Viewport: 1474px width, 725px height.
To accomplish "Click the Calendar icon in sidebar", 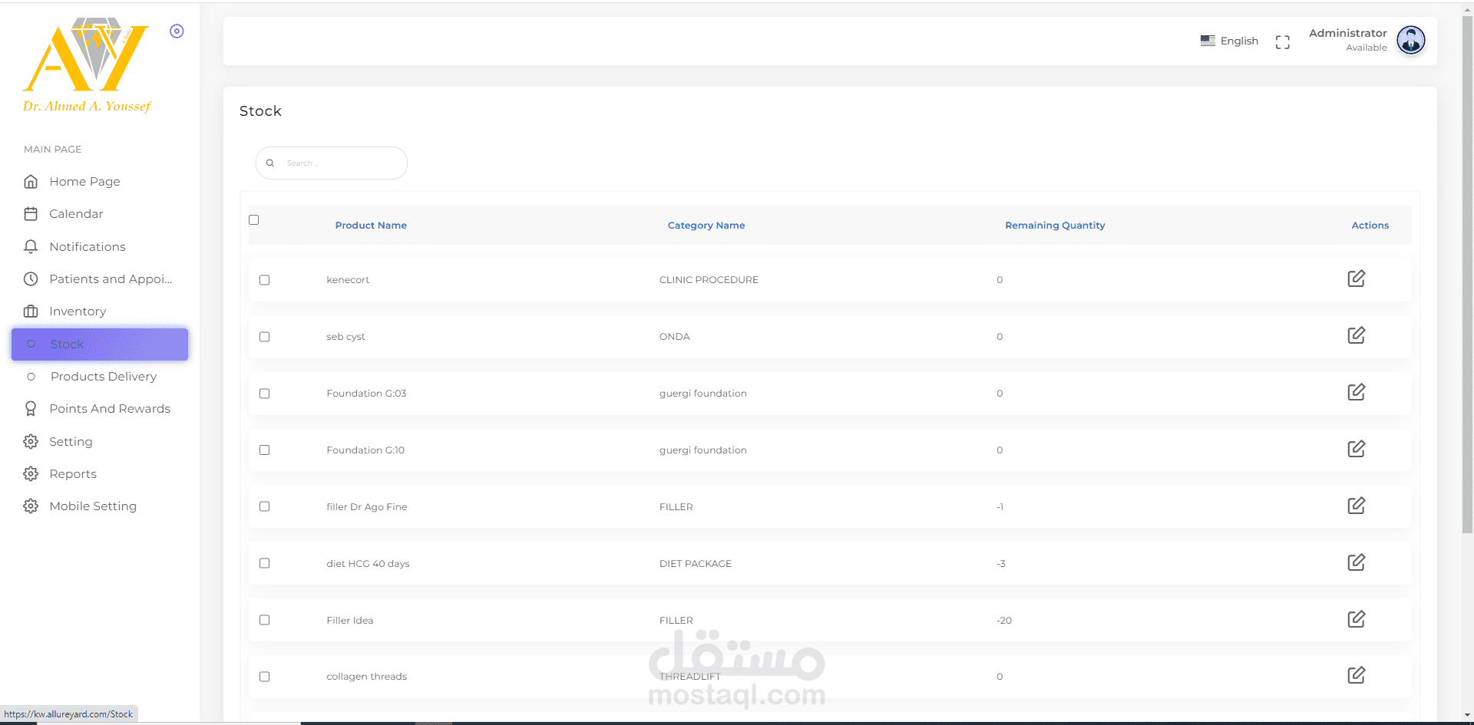I will tap(31, 214).
